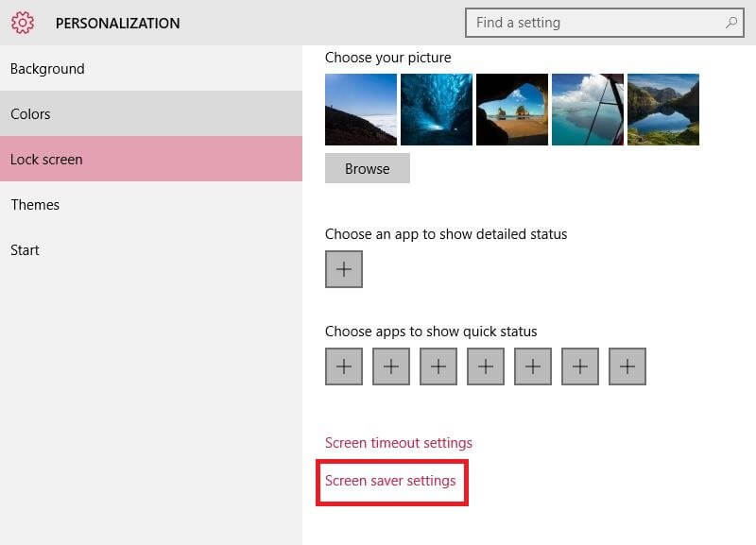Click the Browse button

pos(368,168)
